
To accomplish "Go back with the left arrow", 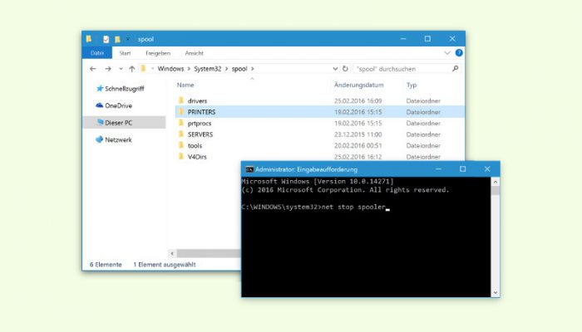I will click(93, 69).
